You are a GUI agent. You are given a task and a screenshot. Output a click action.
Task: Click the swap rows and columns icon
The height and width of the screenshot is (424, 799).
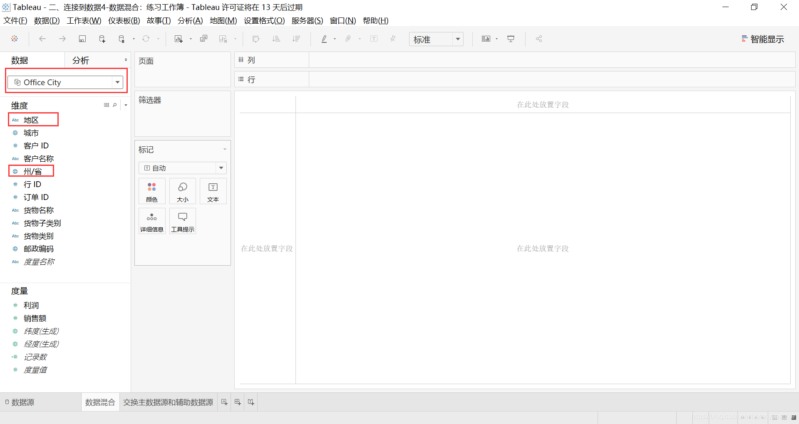256,39
